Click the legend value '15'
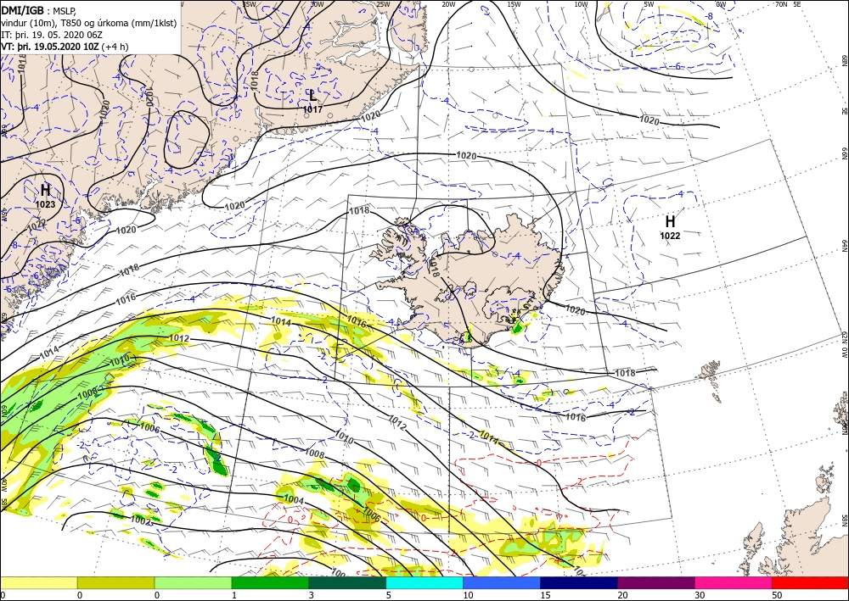 pyautogui.click(x=545, y=595)
